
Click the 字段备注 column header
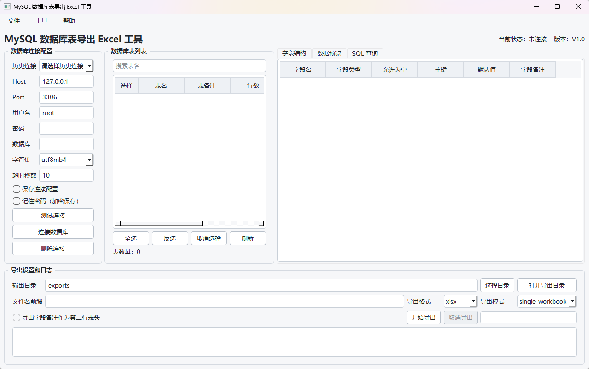pos(533,69)
